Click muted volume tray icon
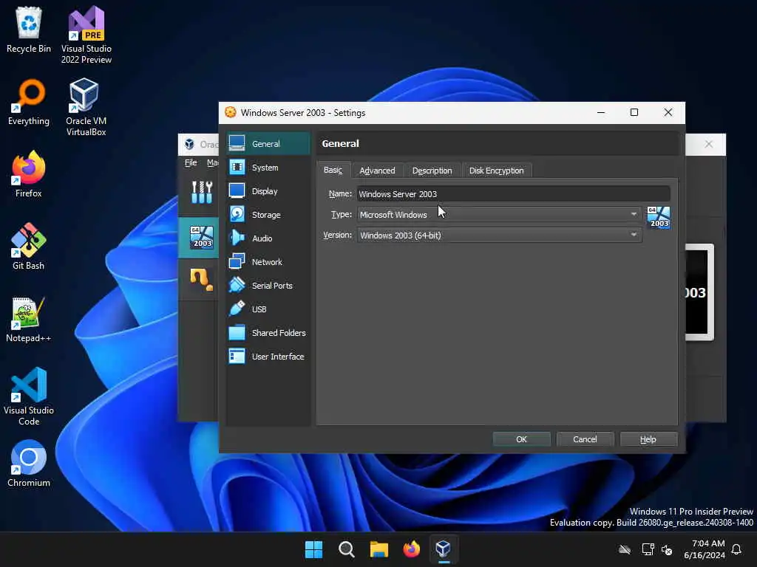Image resolution: width=757 pixels, height=567 pixels. 667,549
